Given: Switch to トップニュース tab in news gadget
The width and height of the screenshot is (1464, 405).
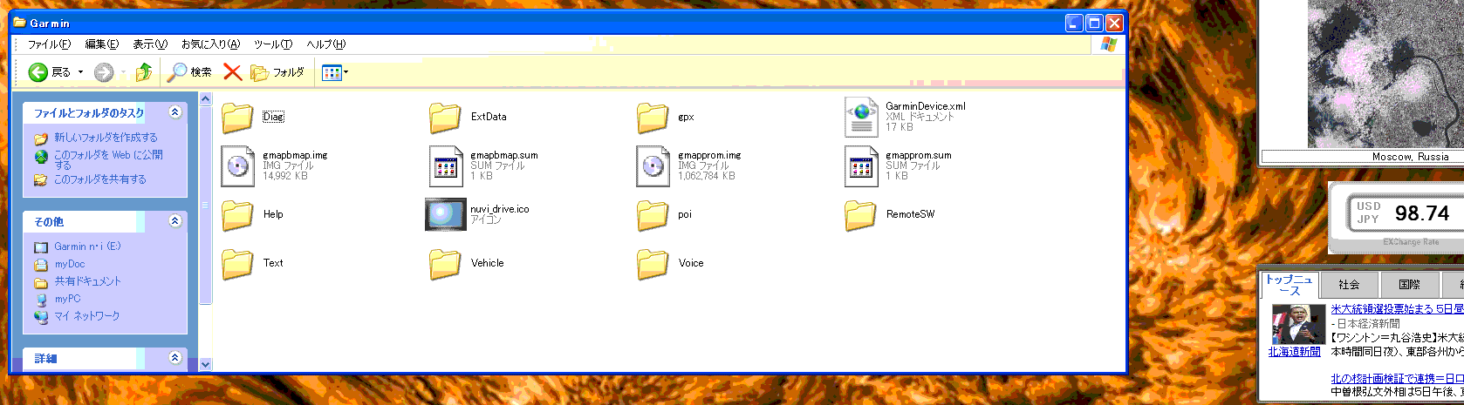Looking at the screenshot, I should (x=1289, y=285).
